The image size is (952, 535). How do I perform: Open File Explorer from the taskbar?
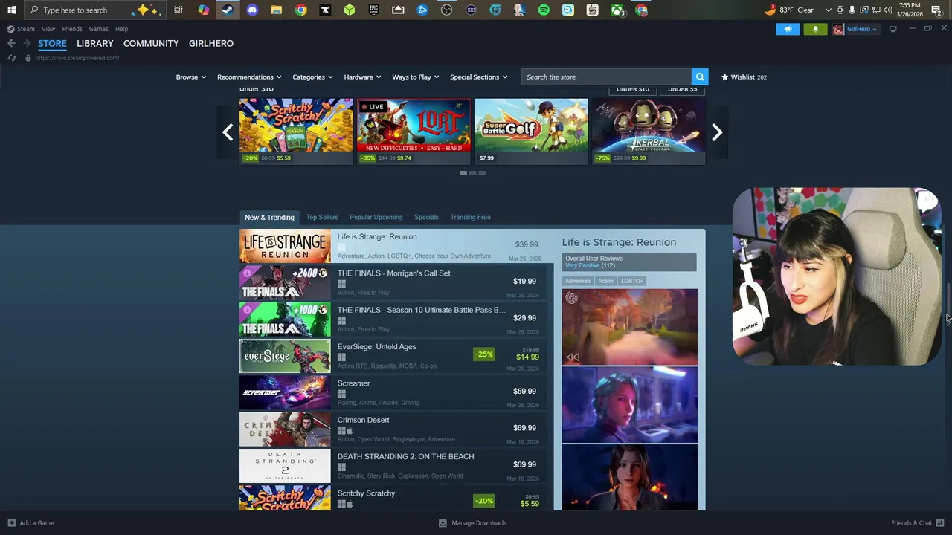(x=277, y=10)
